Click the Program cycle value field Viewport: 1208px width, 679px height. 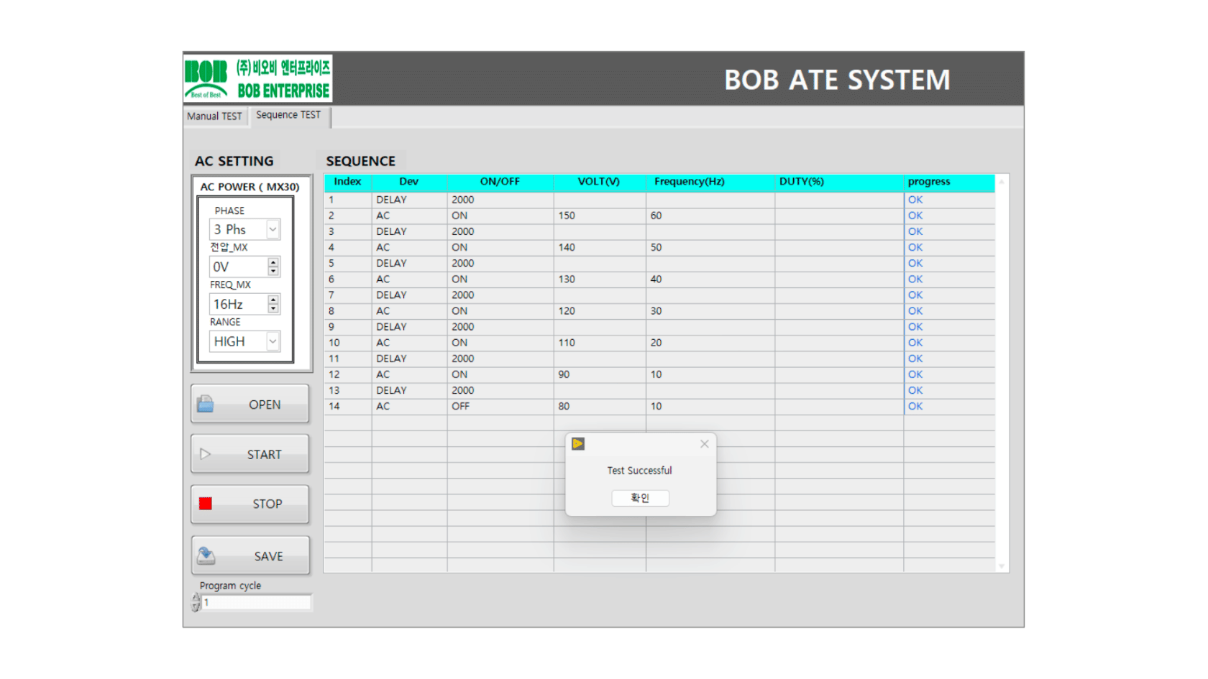(257, 602)
